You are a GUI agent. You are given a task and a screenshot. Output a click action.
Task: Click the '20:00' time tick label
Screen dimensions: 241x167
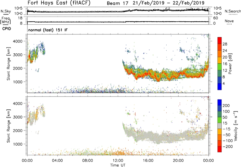pyautogui.click(x=178, y=161)
